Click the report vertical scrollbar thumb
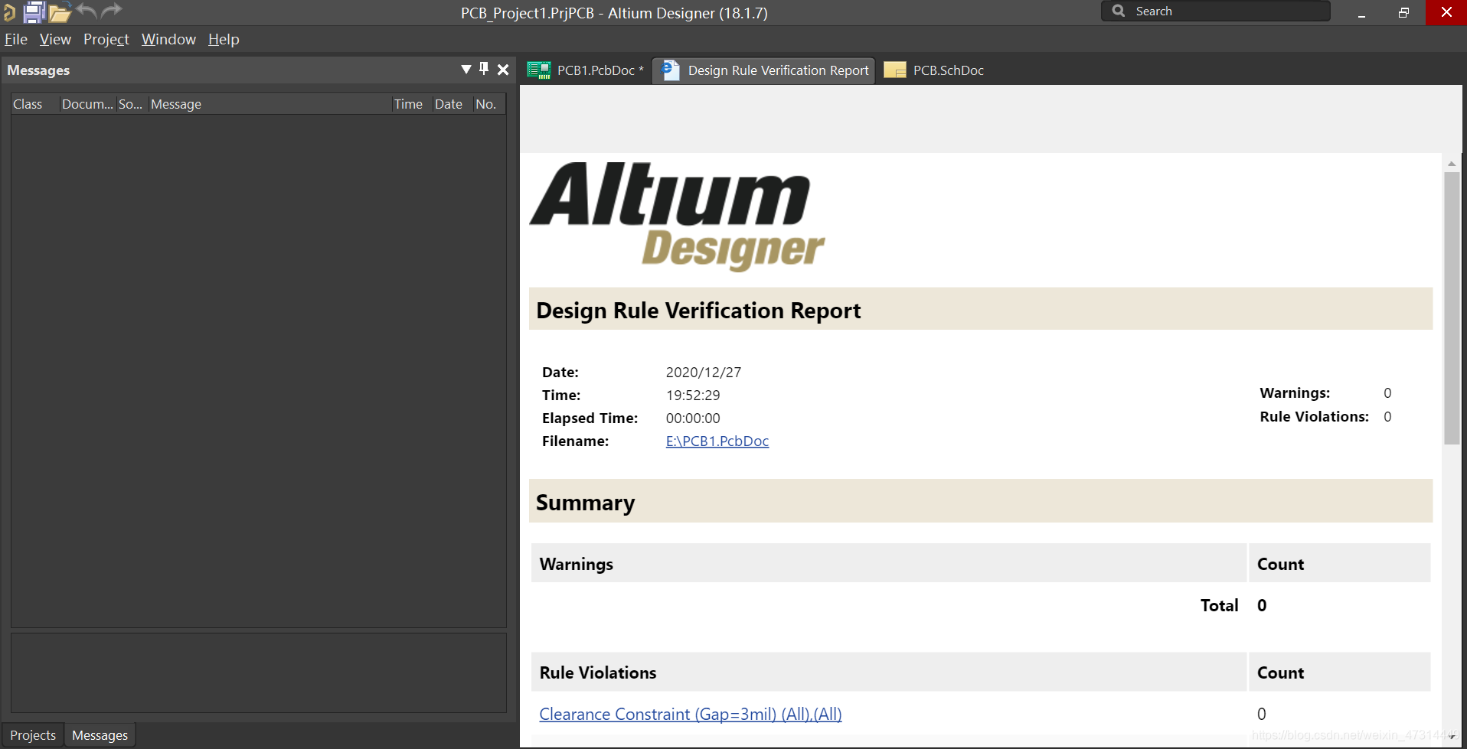Image resolution: width=1467 pixels, height=749 pixels. (1452, 308)
